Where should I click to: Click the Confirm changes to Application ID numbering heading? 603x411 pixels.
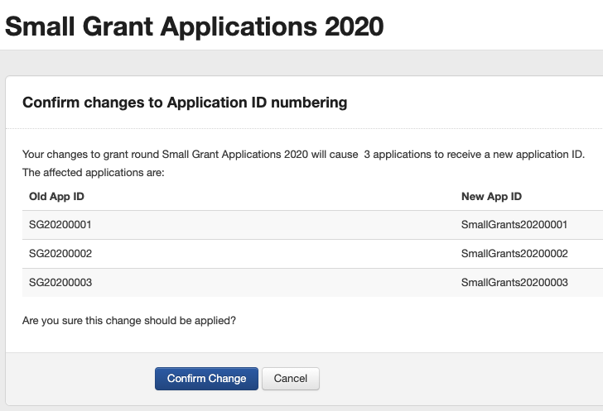[x=184, y=103]
